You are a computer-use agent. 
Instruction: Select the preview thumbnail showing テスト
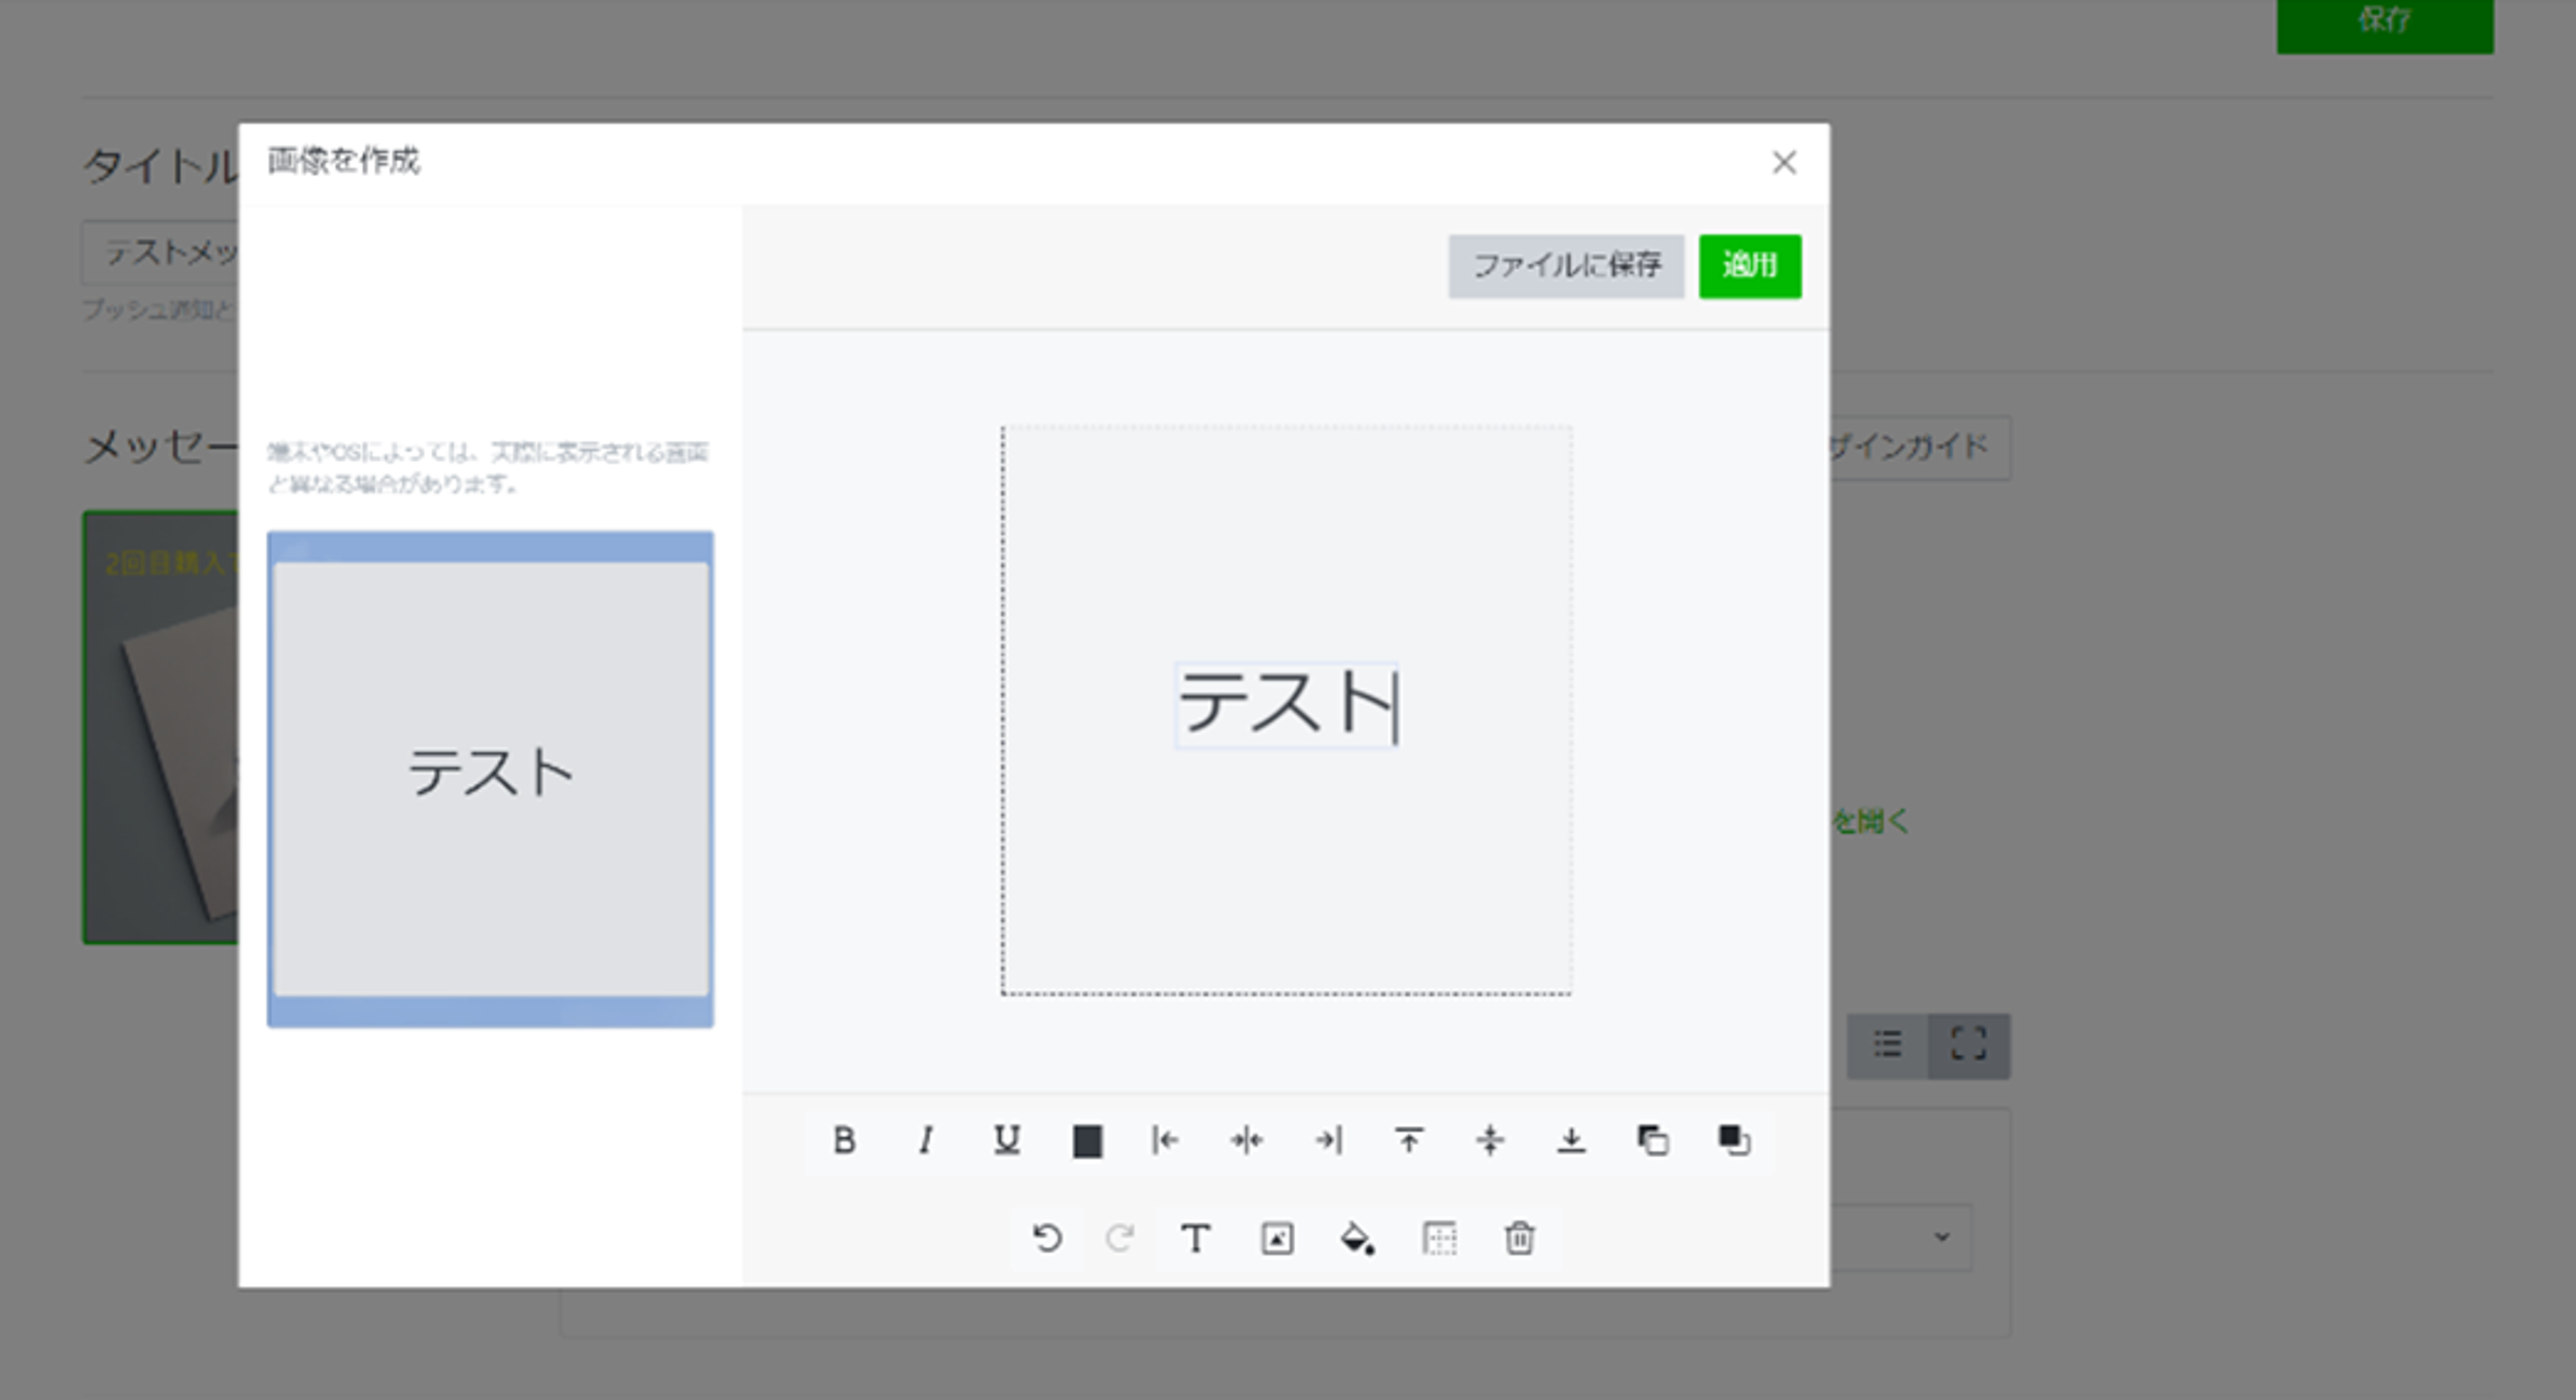(490, 779)
